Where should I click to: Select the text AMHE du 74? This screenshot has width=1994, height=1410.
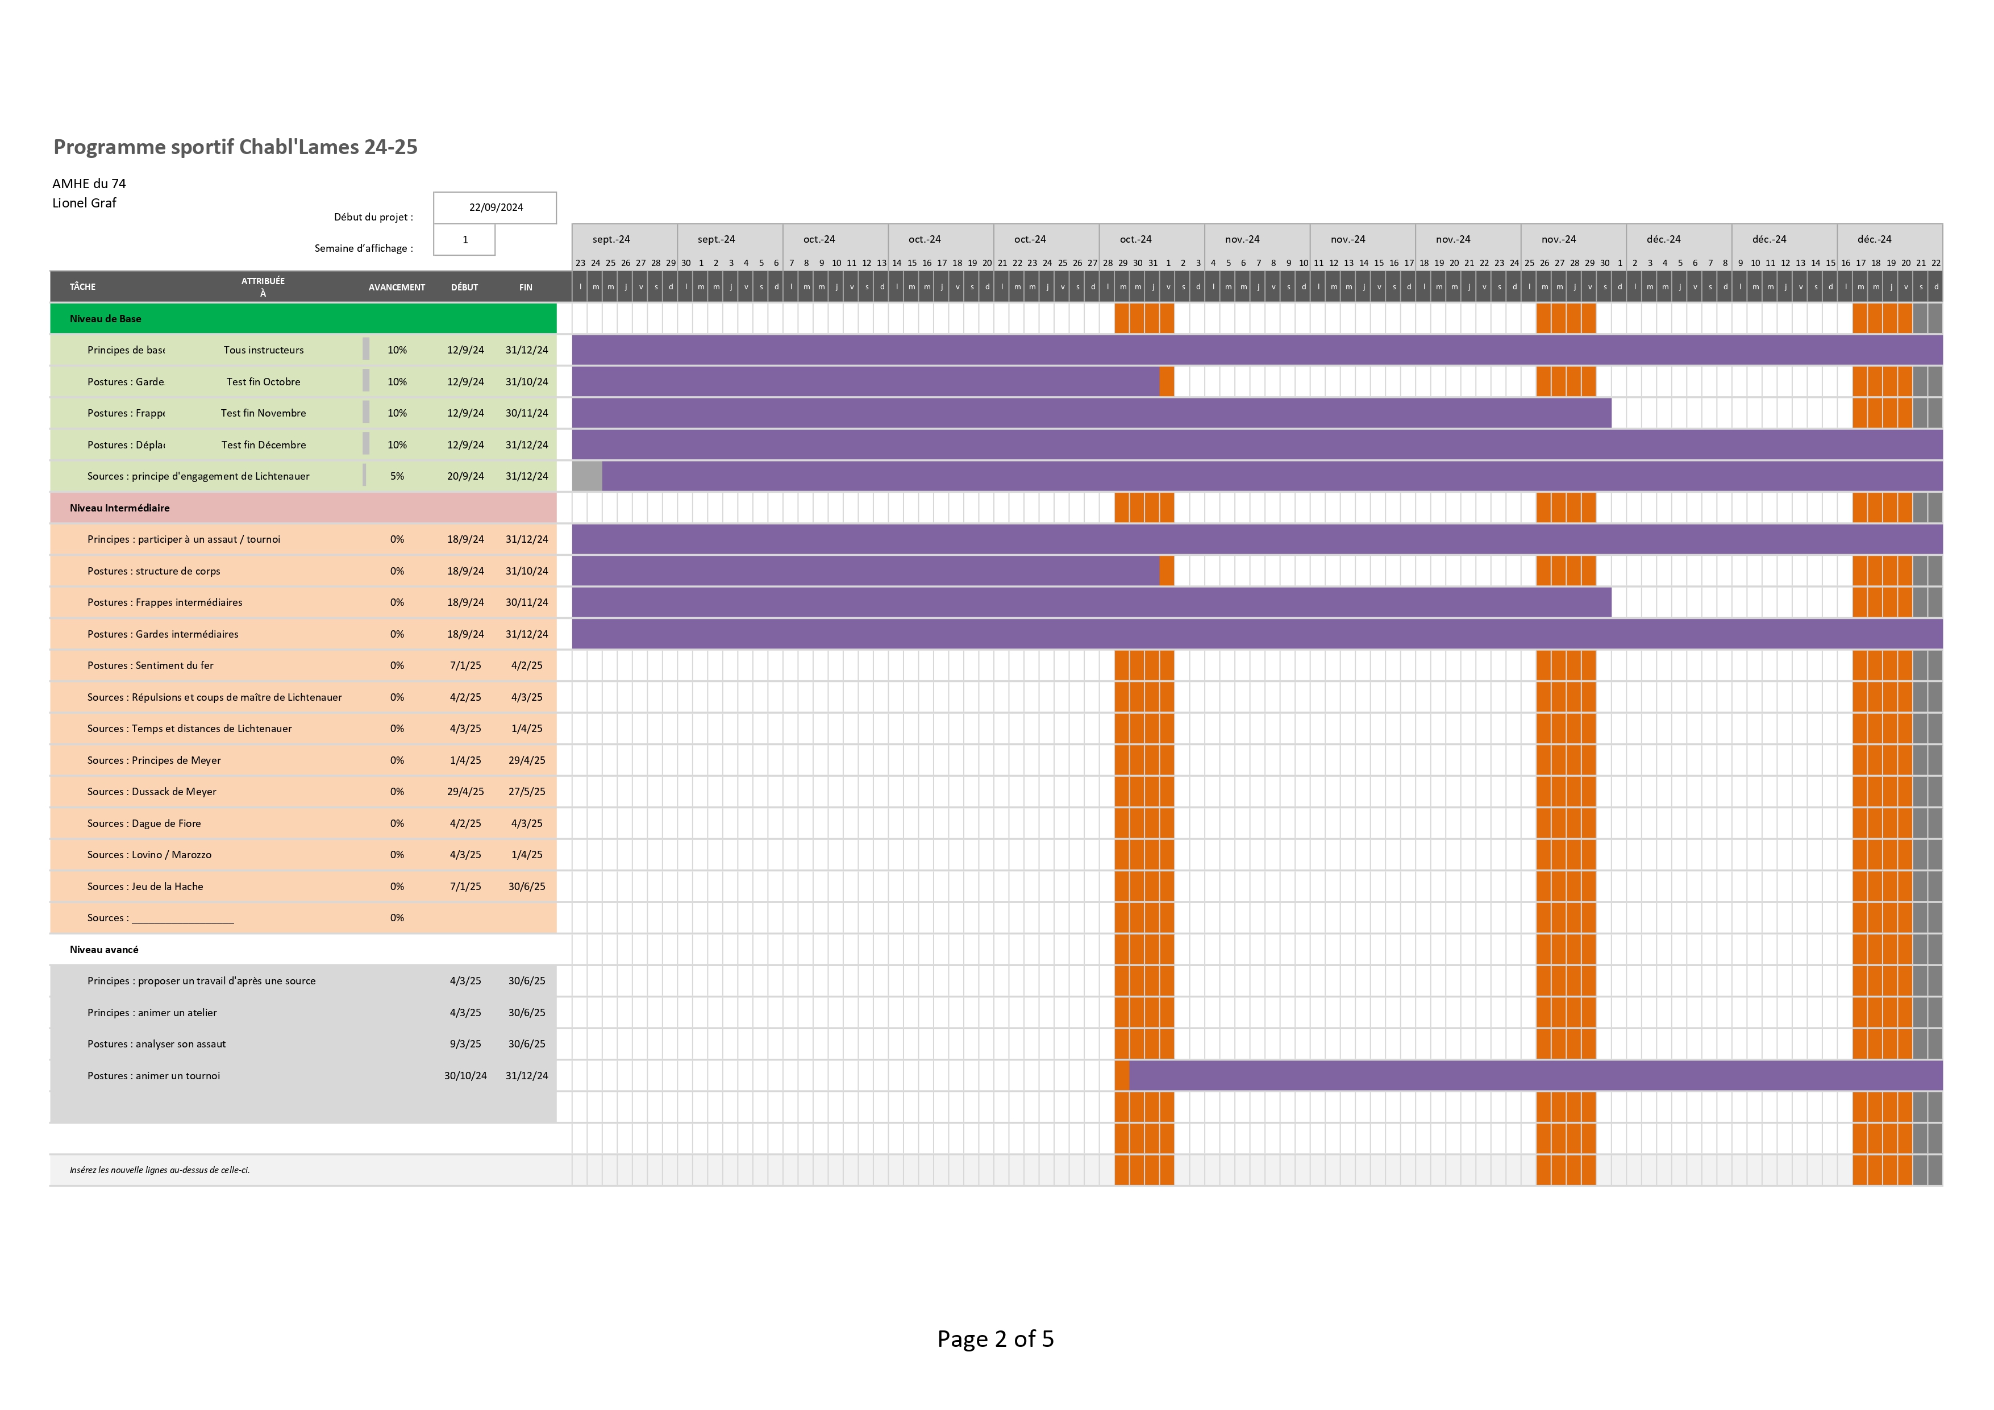pos(89,184)
